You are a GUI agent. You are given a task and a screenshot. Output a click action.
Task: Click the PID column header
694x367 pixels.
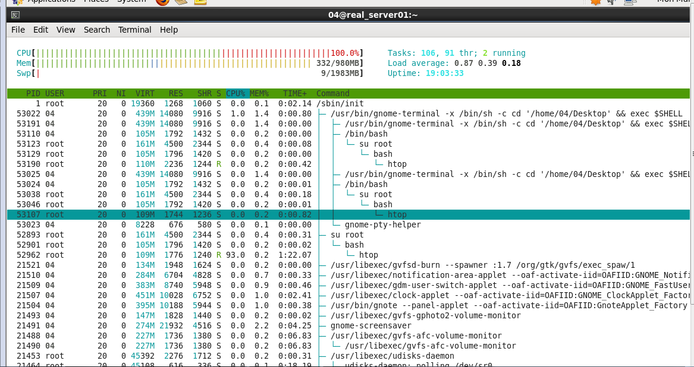click(x=33, y=93)
